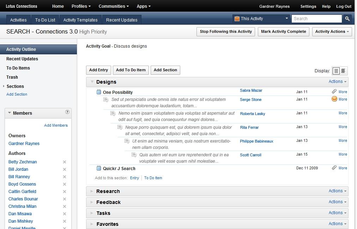This screenshot has width=357, height=229.
Task: Remove Dan Mishkey with X icon
Action: (65, 221)
